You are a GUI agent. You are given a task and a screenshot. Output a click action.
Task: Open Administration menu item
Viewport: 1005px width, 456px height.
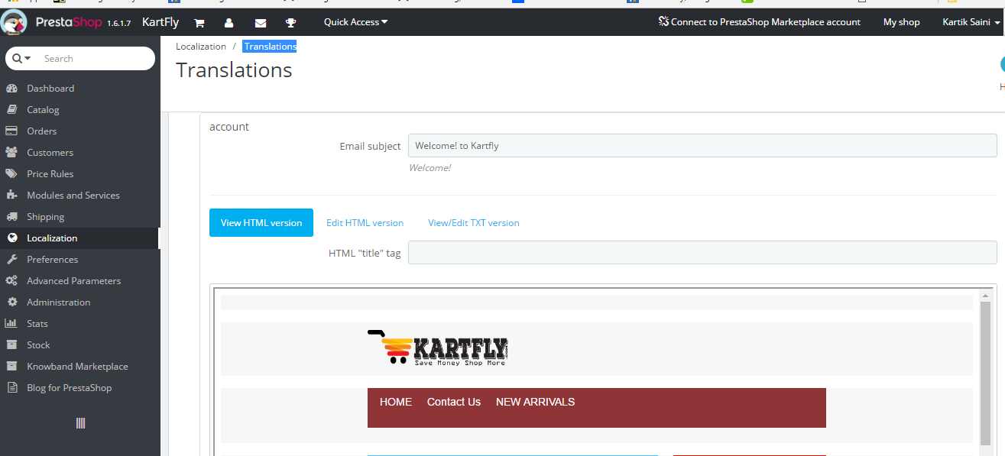click(59, 302)
